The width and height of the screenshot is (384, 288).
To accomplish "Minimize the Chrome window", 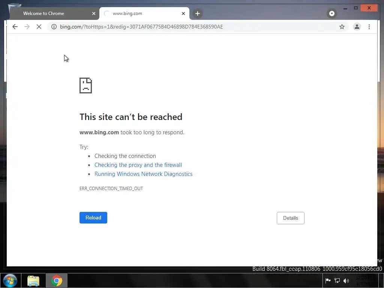I will pyautogui.click(x=345, y=8).
